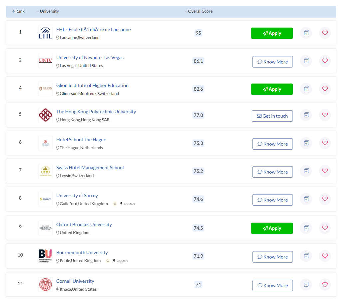This screenshot has height=300, width=341.
Task: Click the compare icon for Bournemouth University
Action: [x=306, y=256]
